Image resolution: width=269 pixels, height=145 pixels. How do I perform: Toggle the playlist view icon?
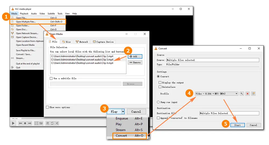click(48, 123)
